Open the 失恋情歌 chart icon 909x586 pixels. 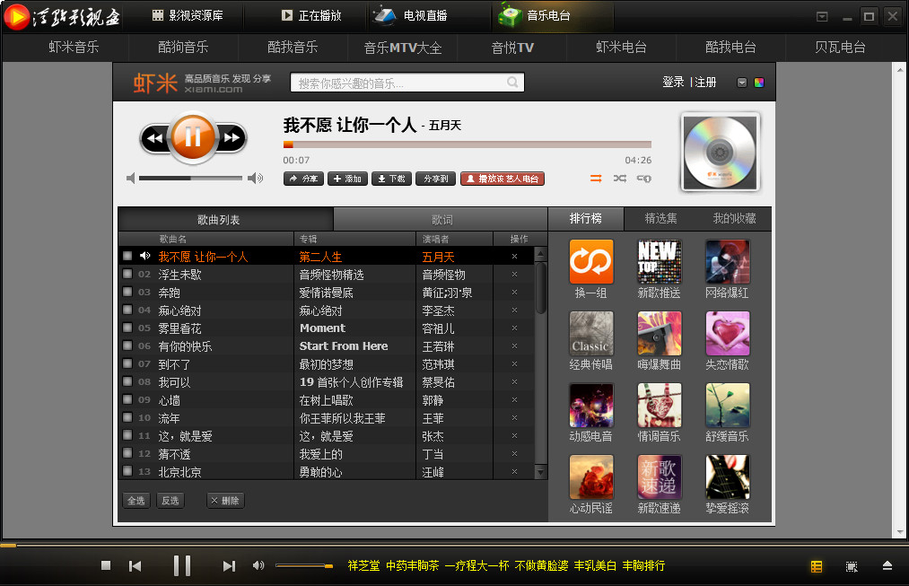click(x=728, y=333)
